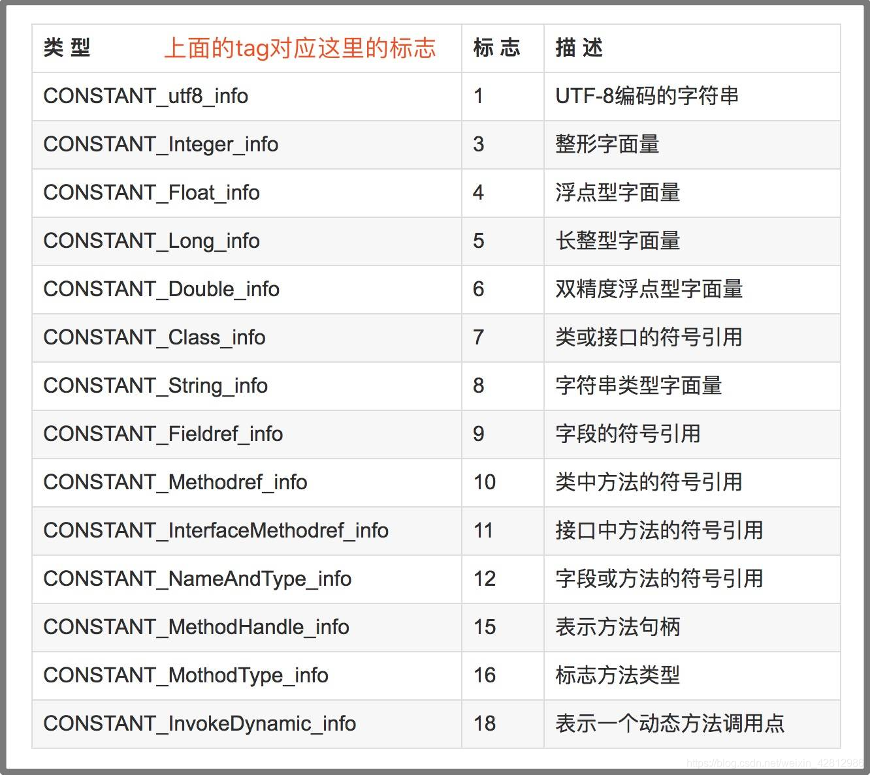The image size is (870, 775).
Task: Click description 标志方法类型
Action: click(618, 676)
